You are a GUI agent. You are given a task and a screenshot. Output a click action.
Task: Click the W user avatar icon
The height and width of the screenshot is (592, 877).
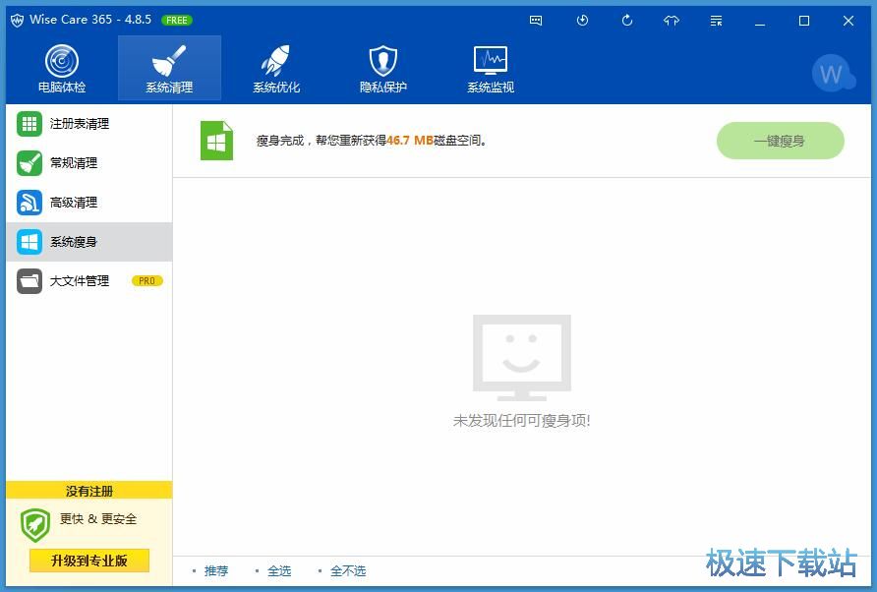click(832, 74)
